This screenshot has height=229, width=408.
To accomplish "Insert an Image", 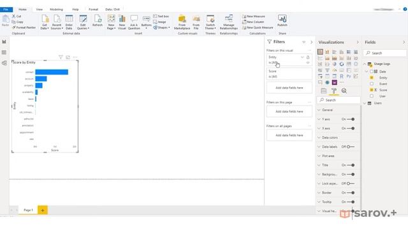I will tap(159, 22).
